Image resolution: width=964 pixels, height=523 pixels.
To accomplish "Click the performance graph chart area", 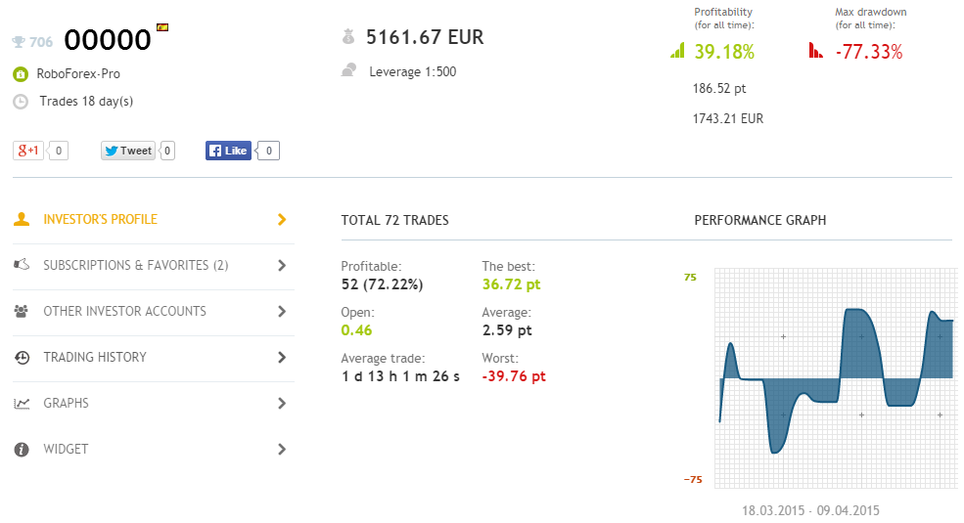I will point(835,377).
